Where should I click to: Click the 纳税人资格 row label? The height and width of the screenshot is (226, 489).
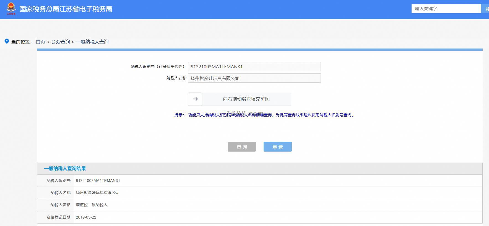pyautogui.click(x=61, y=205)
